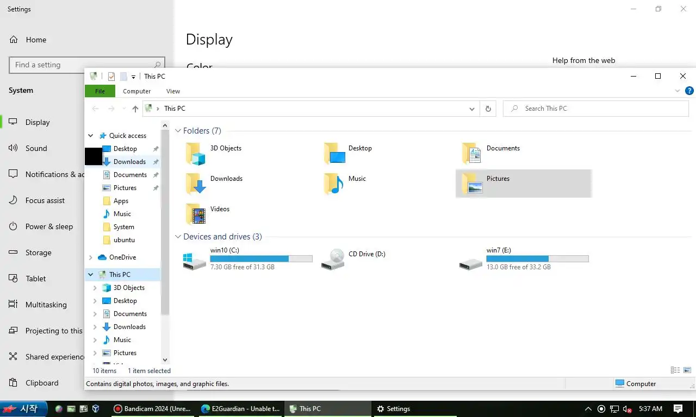This screenshot has width=696, height=417.
Task: Collapse the This PC tree node
Action: (91, 275)
